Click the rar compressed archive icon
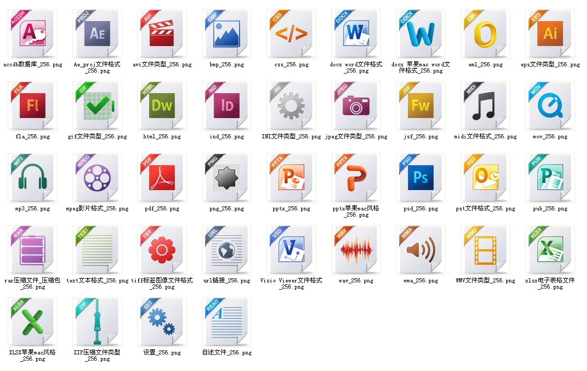Viewport: 587px width, 371px height. pos(33,250)
